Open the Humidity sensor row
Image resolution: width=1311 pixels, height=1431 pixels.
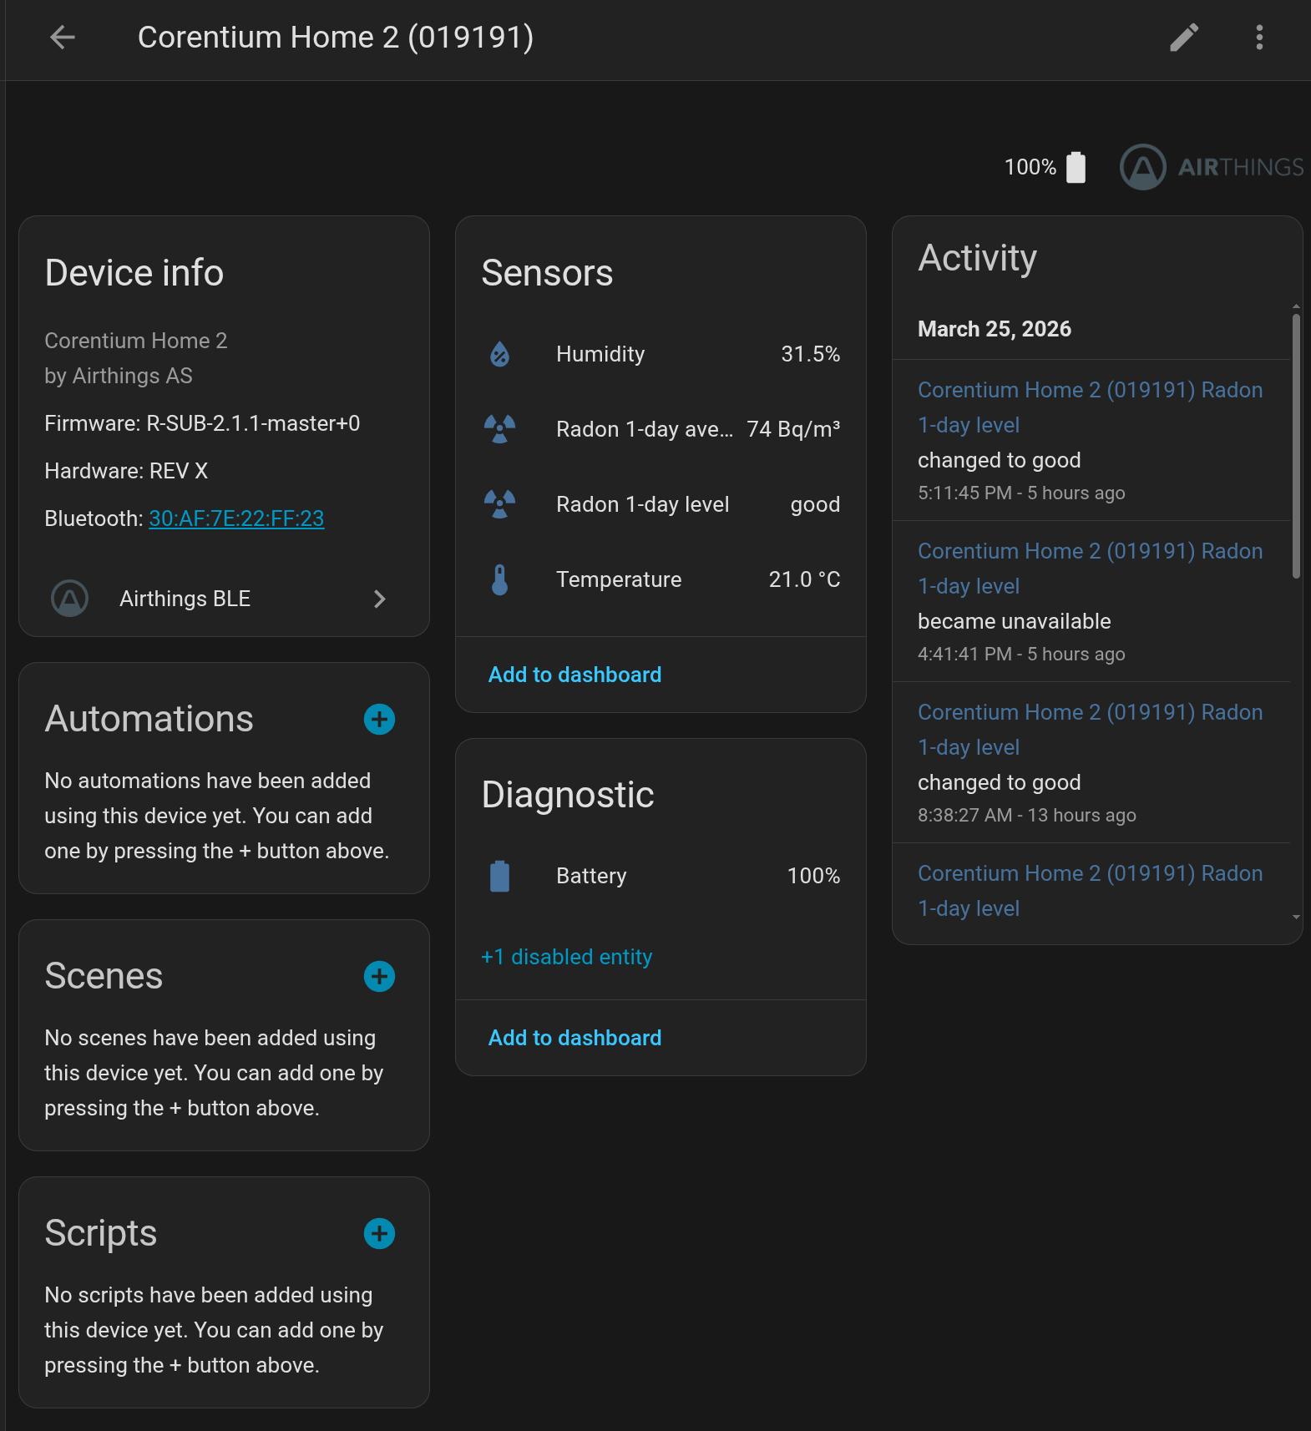click(x=661, y=354)
